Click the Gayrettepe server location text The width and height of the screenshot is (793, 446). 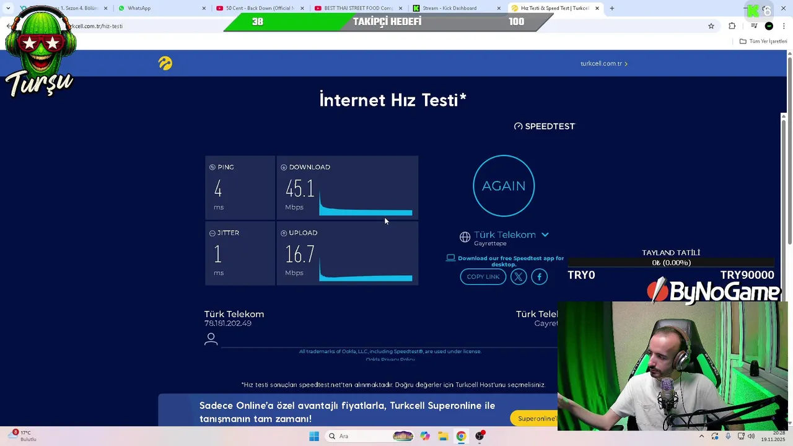coord(490,243)
